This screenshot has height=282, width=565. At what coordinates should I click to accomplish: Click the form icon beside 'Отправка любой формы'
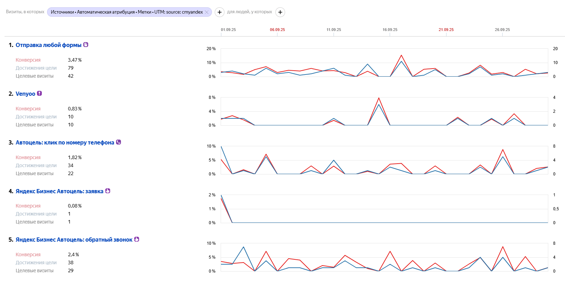pos(86,45)
